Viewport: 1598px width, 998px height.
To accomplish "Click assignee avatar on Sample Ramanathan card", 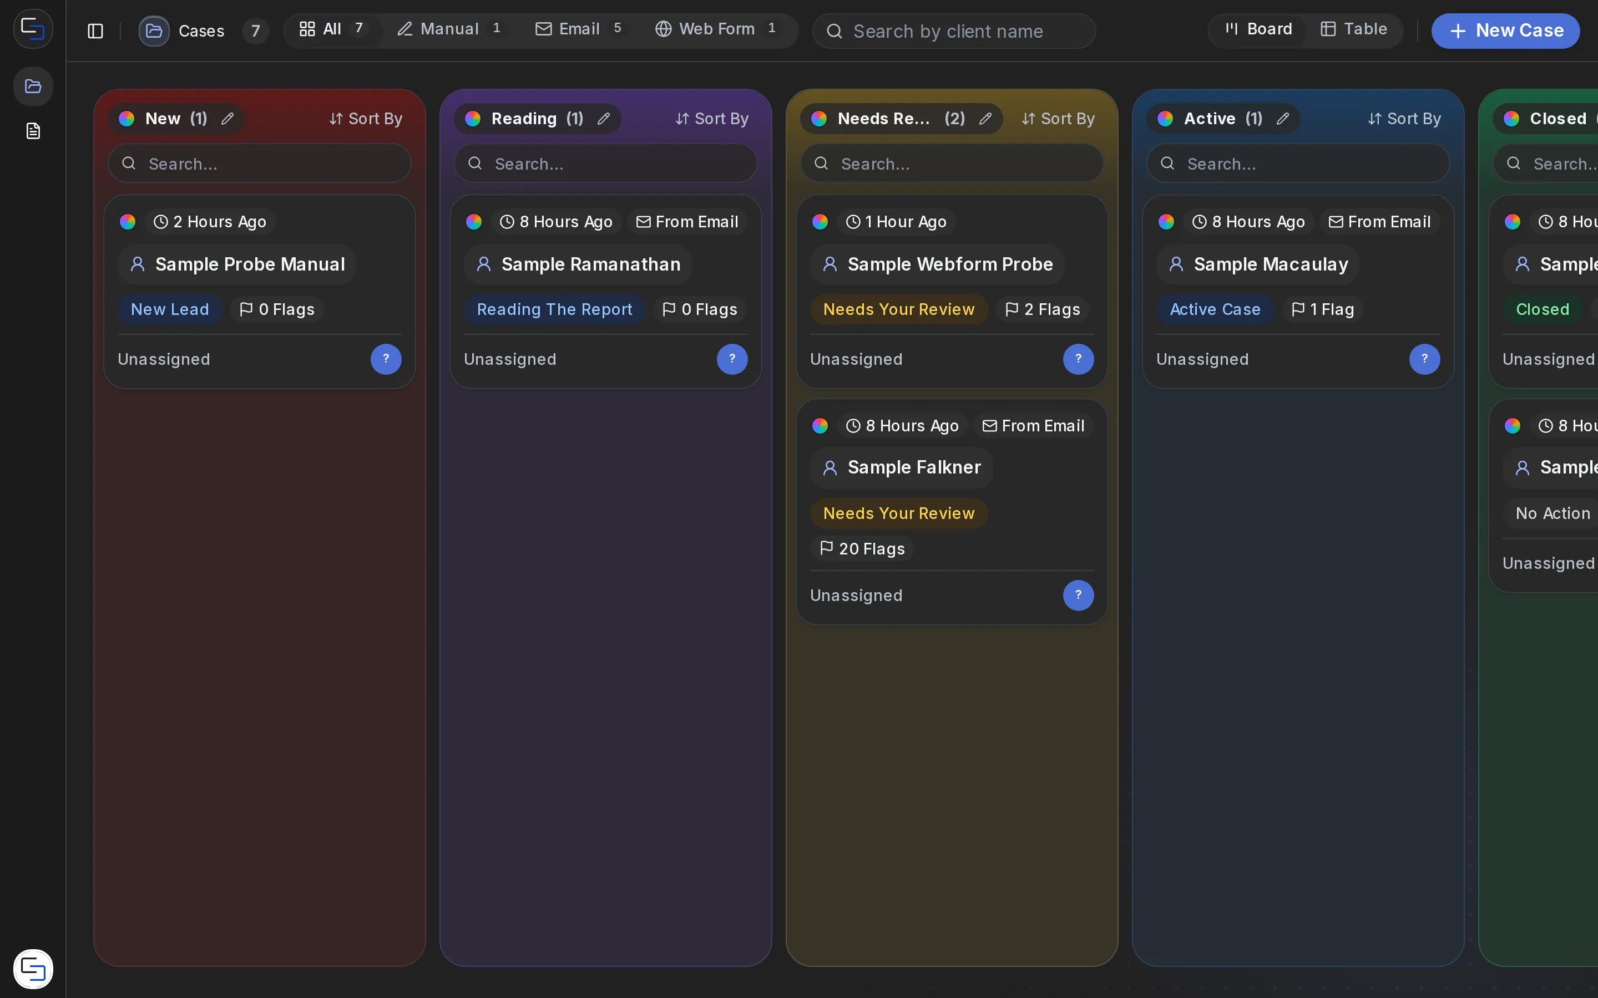I will click(732, 359).
